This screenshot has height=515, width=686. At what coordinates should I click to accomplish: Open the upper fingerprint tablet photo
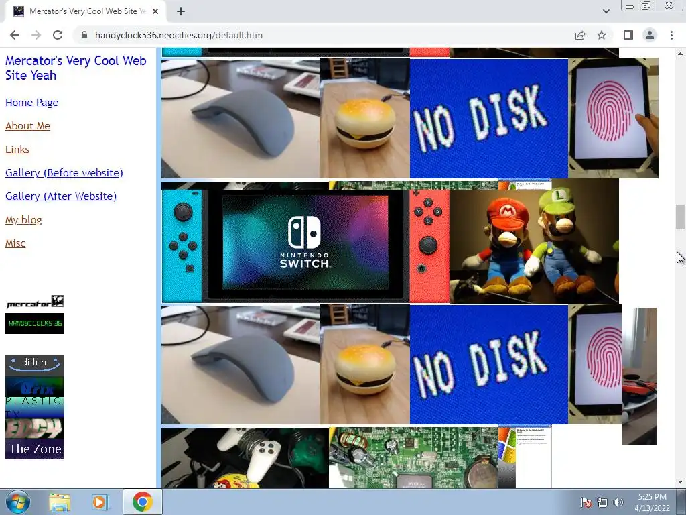(614, 118)
